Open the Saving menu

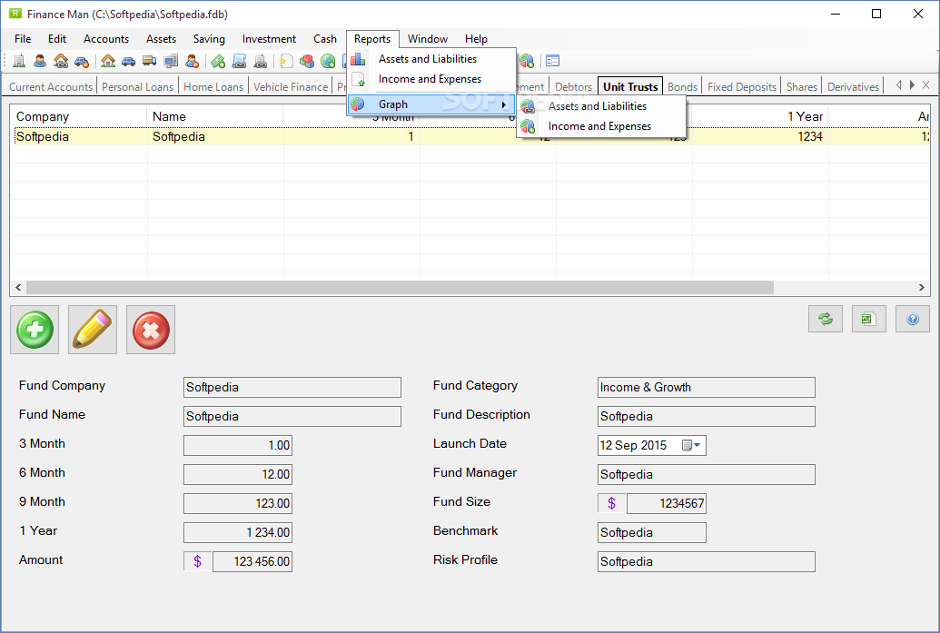pos(209,39)
